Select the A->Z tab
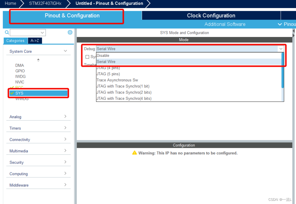The image size is (296, 204). coord(35,40)
